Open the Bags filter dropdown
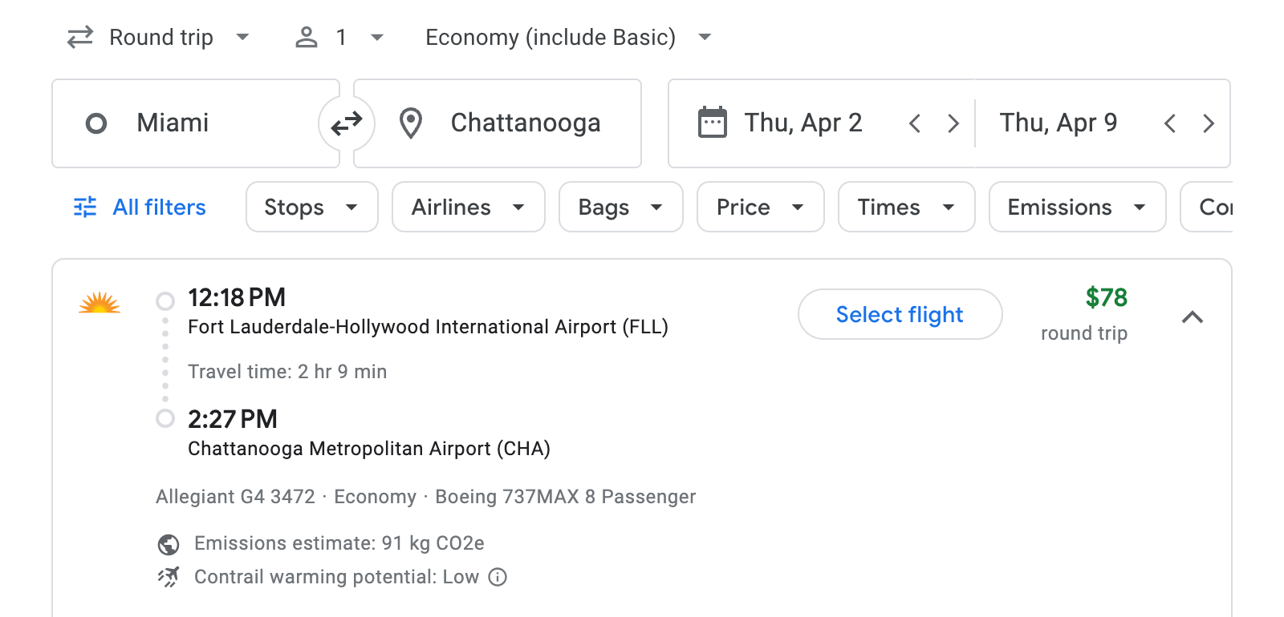This screenshot has width=1284, height=617. [620, 207]
